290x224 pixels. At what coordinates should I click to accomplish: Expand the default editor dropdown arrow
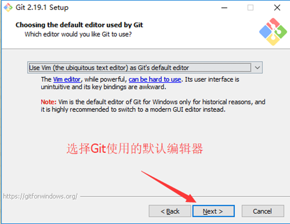click(x=257, y=67)
